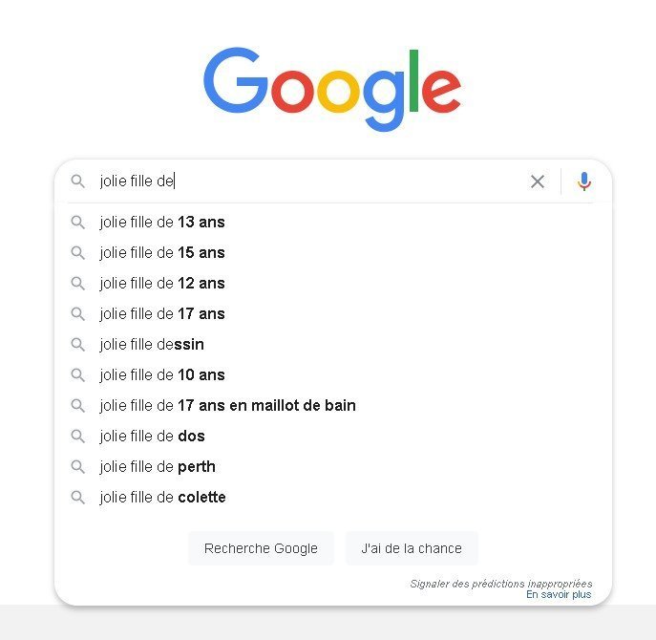Clear the search query with the X icon
The width and height of the screenshot is (656, 640).
538,181
